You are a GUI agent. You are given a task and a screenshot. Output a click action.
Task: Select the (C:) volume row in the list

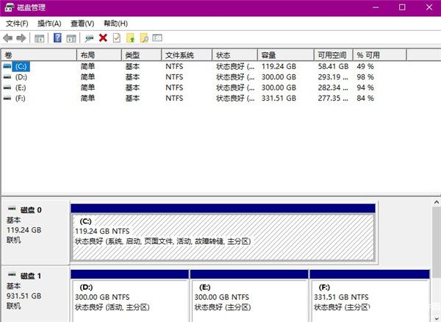pyautogui.click(x=22, y=66)
